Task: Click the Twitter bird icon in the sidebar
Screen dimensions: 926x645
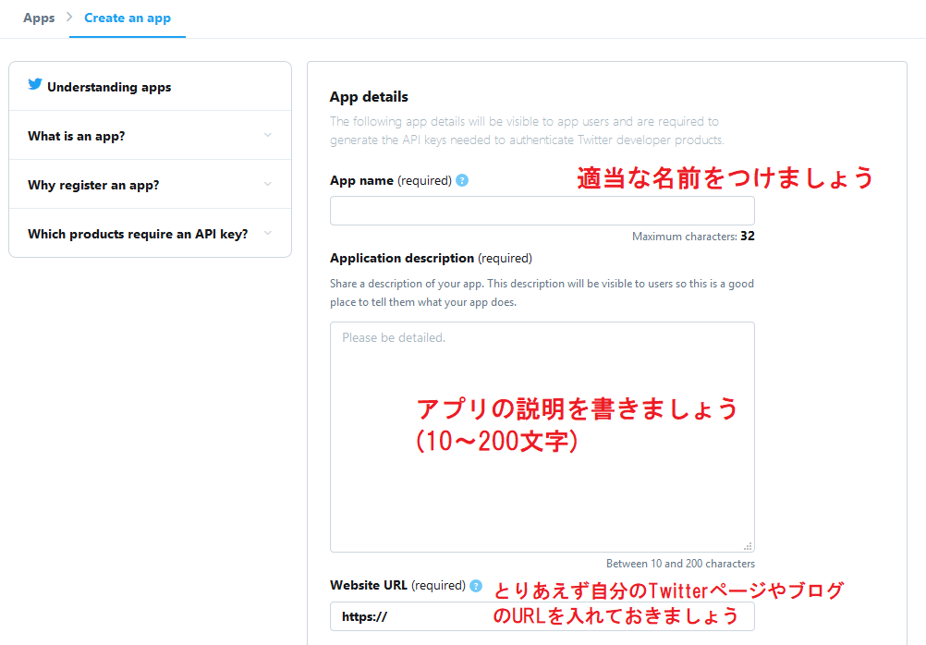Action: pyautogui.click(x=34, y=83)
